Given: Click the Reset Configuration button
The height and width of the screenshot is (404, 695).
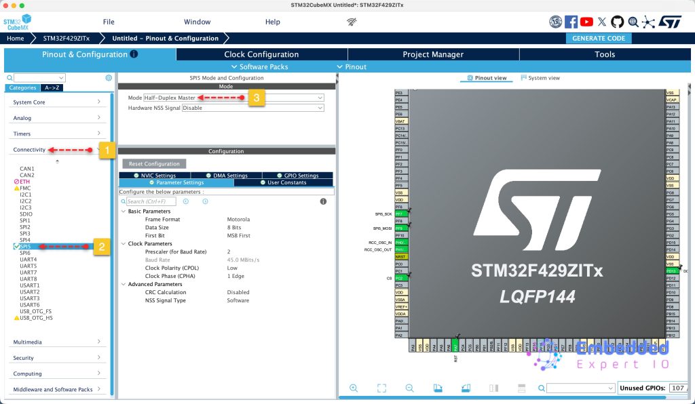Looking at the screenshot, I should tap(154, 164).
